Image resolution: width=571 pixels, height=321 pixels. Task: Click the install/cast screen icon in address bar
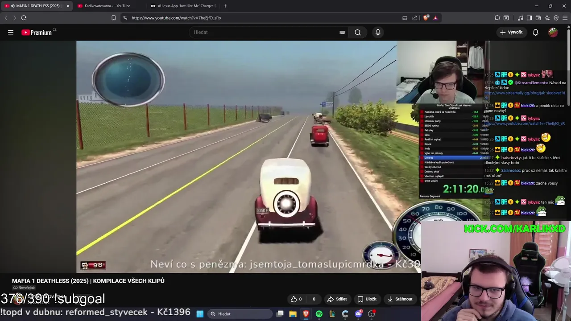[x=405, y=18]
